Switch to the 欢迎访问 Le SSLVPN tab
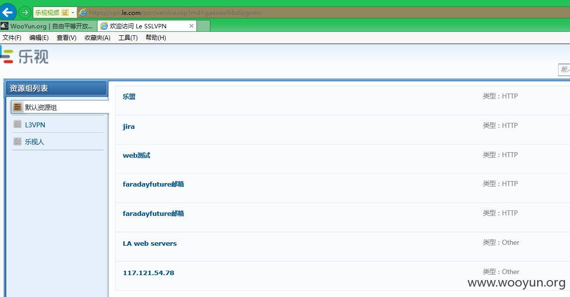Viewport: 570px width, 297px height. click(147, 26)
